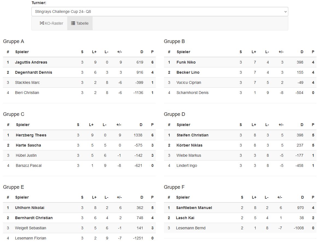Click the shuffle icon beside KO-Raster
320x243 pixels.
pyautogui.click(x=42, y=23)
